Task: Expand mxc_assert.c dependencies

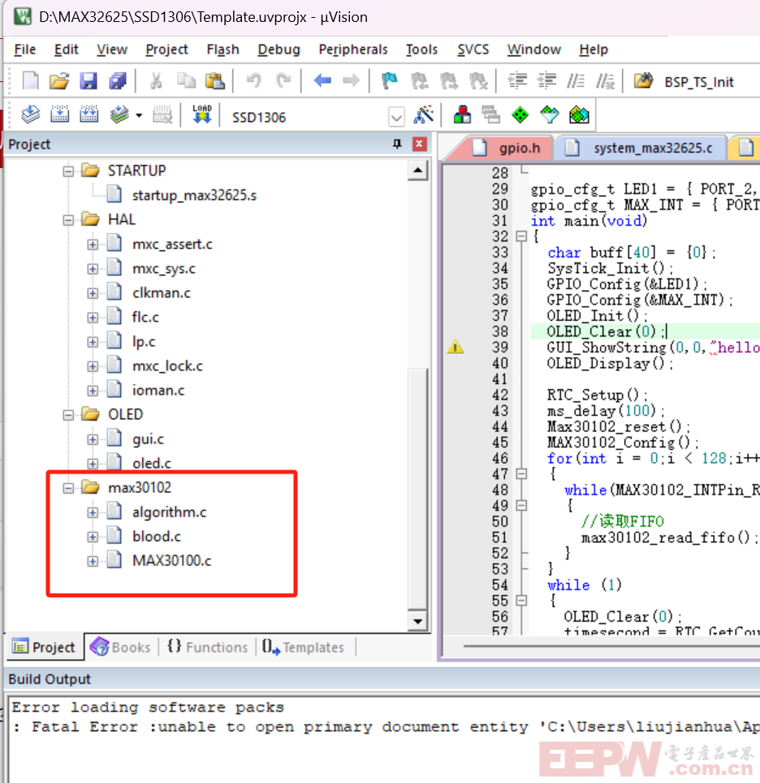Action: click(93, 244)
